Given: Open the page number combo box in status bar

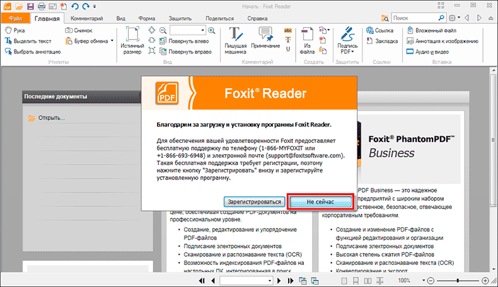Looking at the screenshot, I should 246,281.
